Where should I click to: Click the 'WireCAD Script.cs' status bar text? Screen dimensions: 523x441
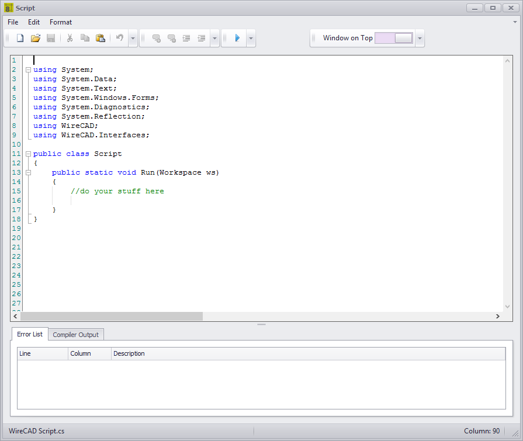[x=37, y=430]
